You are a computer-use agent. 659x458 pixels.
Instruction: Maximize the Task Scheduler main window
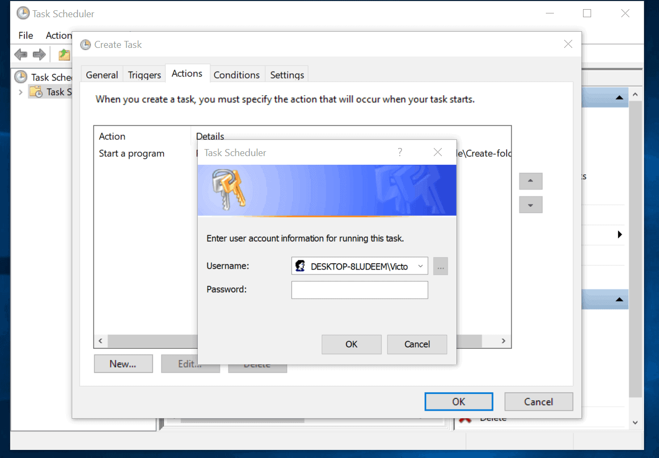587,13
